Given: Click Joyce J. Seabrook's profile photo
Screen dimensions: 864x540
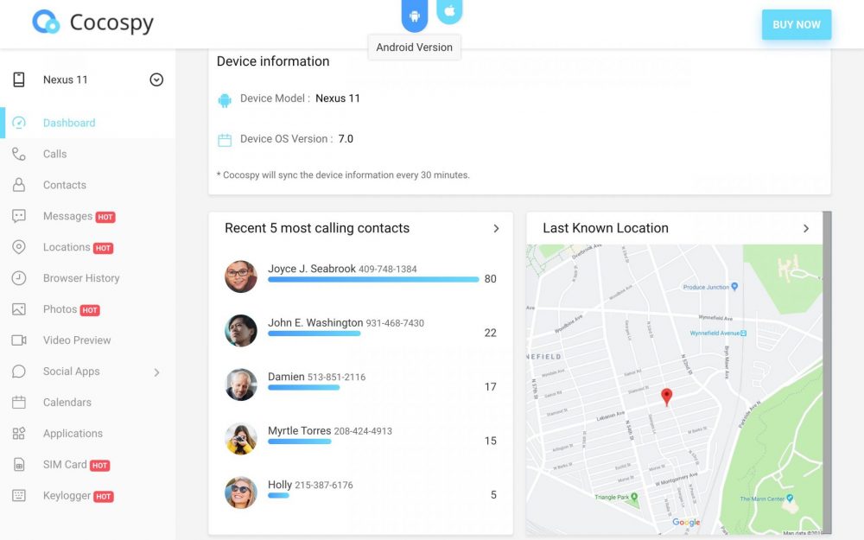Looking at the screenshot, I should click(x=241, y=276).
